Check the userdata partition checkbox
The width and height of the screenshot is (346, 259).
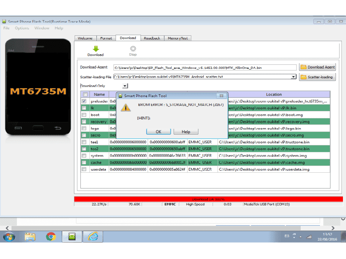coord(84,169)
